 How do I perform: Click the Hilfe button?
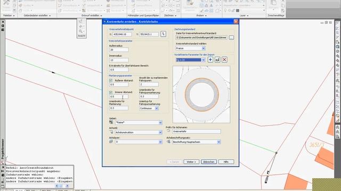click(x=226, y=162)
